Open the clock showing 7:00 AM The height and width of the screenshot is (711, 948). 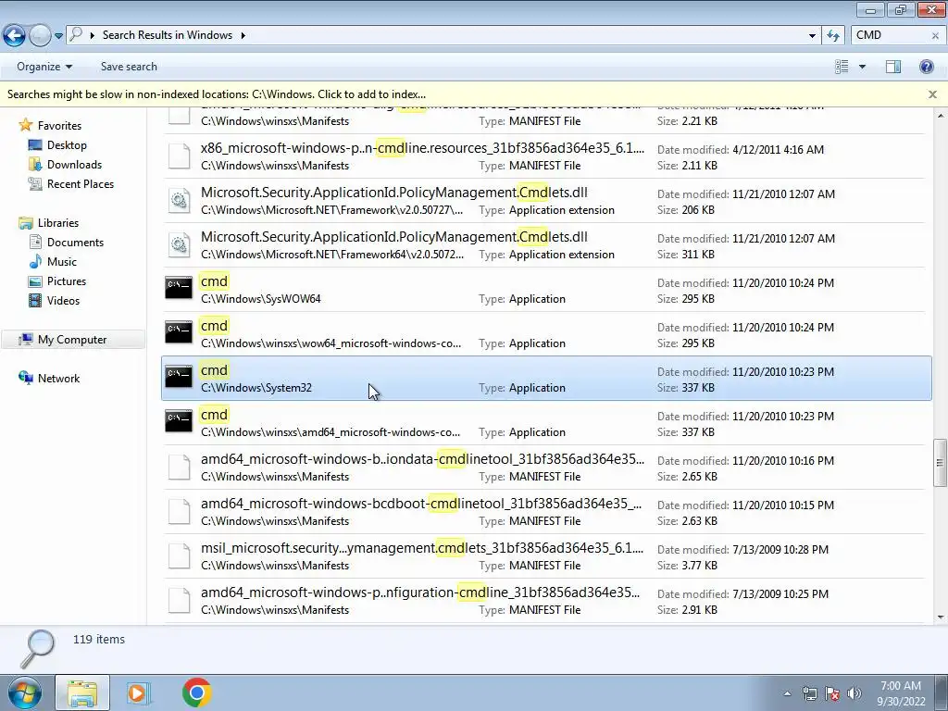point(901,693)
